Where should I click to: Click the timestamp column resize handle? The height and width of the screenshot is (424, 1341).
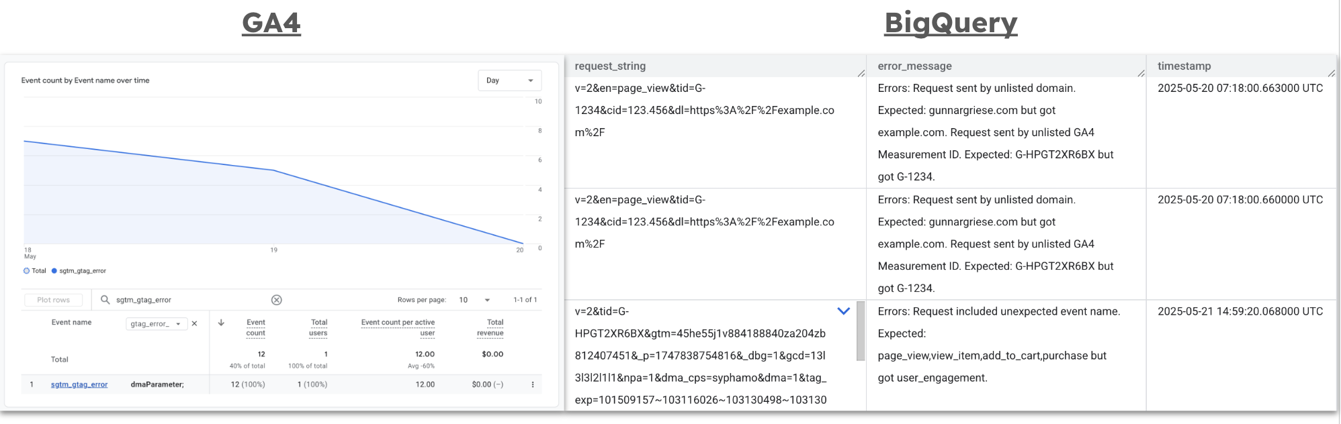pyautogui.click(x=1332, y=73)
